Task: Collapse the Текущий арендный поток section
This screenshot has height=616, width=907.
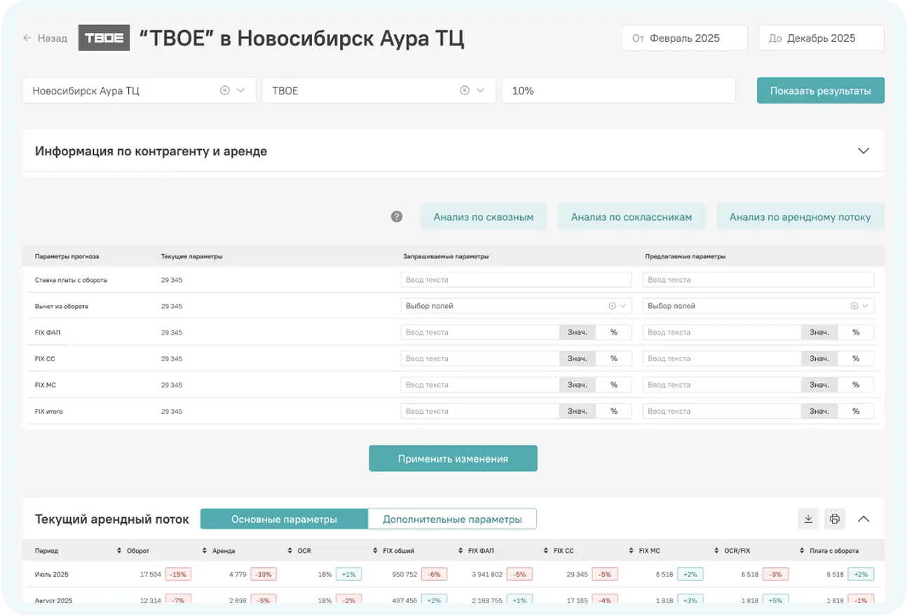Action: 864,519
